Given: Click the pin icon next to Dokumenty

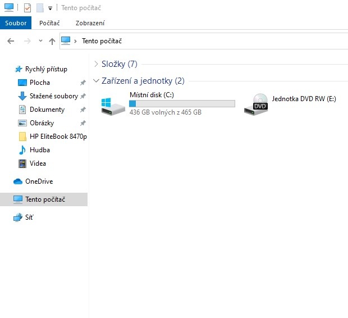Looking at the screenshot, I should (x=83, y=110).
